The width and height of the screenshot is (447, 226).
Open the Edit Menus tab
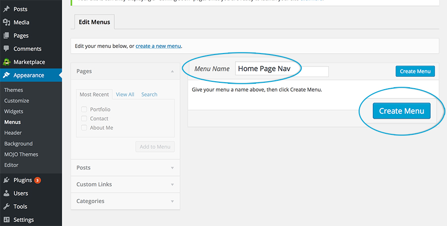(94, 22)
